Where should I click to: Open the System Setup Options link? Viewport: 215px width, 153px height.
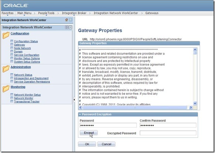(x=27, y=62)
